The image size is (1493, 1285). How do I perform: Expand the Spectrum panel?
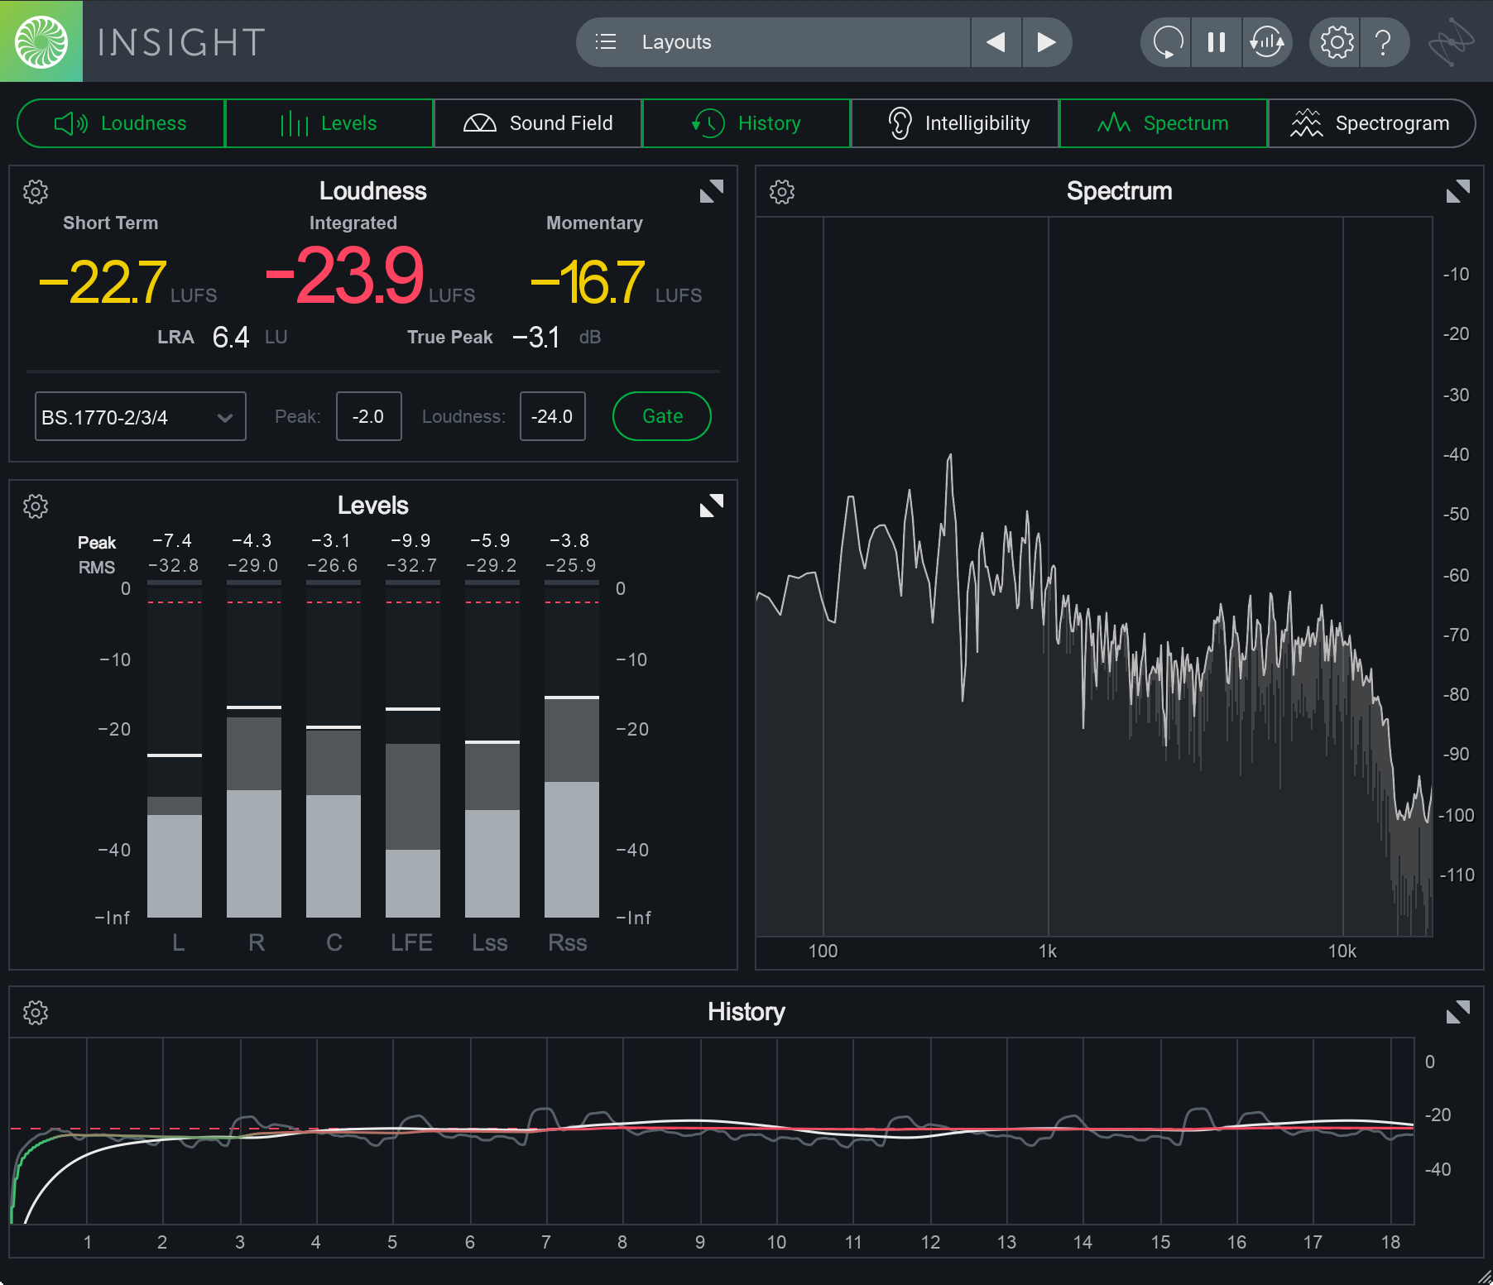tap(1458, 191)
